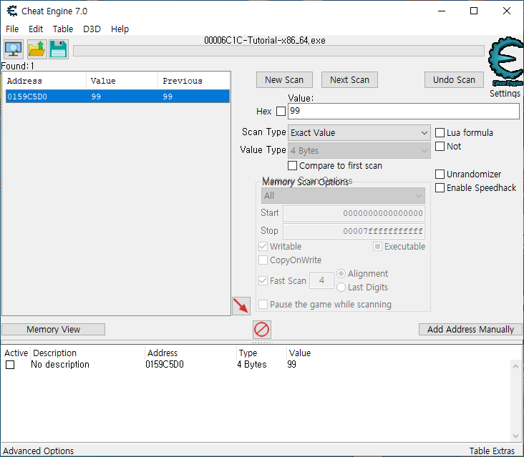Start a New Scan
Viewport: 524px width, 457px height.
(x=284, y=80)
